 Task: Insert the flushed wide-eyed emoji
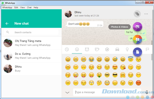(x=107, y=83)
